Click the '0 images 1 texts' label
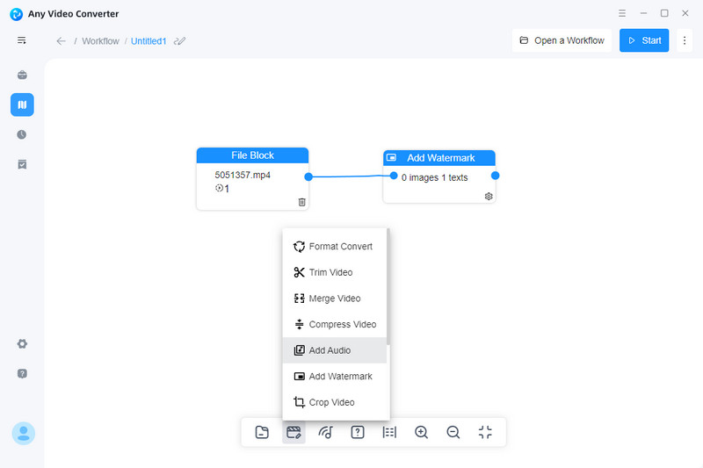The height and width of the screenshot is (468, 703). [x=434, y=177]
